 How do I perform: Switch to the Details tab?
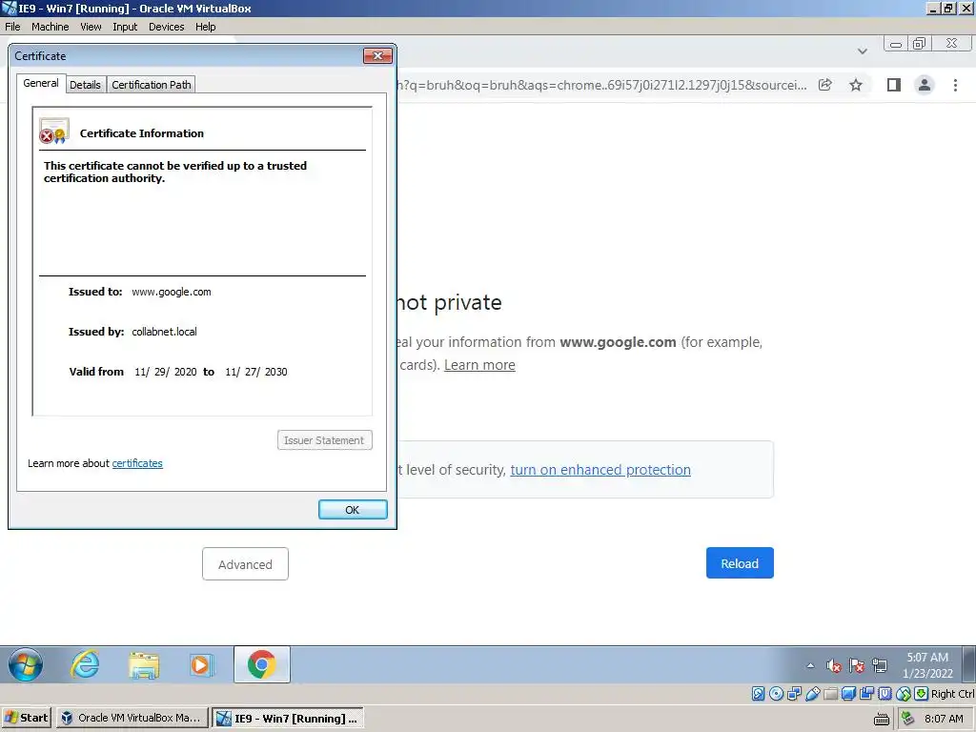(x=85, y=85)
